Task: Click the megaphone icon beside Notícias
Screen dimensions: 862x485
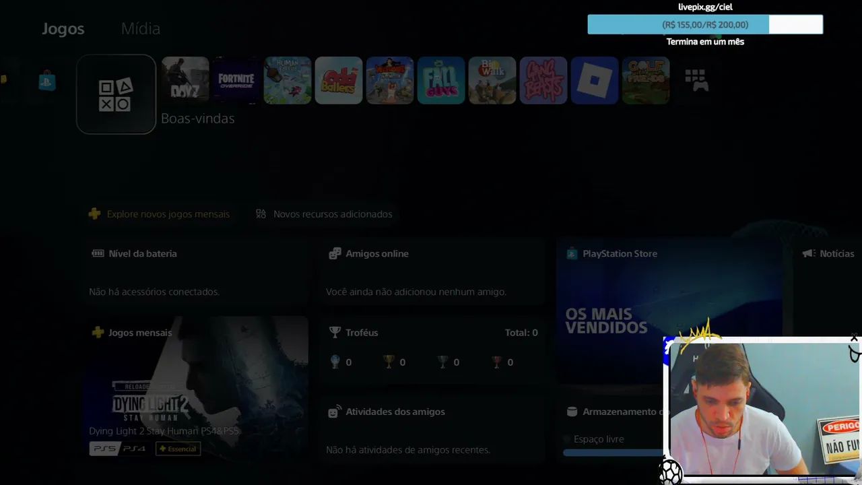Action: 809,253
